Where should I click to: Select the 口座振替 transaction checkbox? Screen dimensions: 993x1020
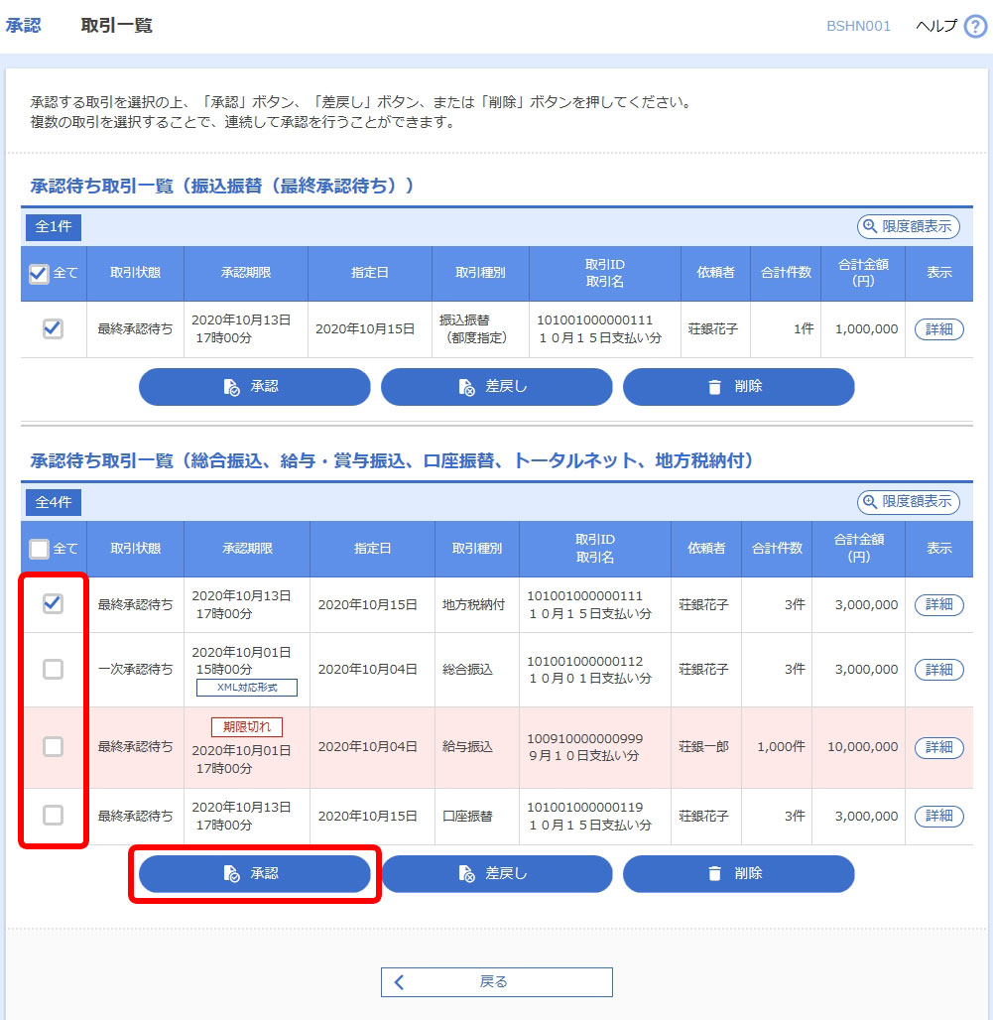click(54, 816)
